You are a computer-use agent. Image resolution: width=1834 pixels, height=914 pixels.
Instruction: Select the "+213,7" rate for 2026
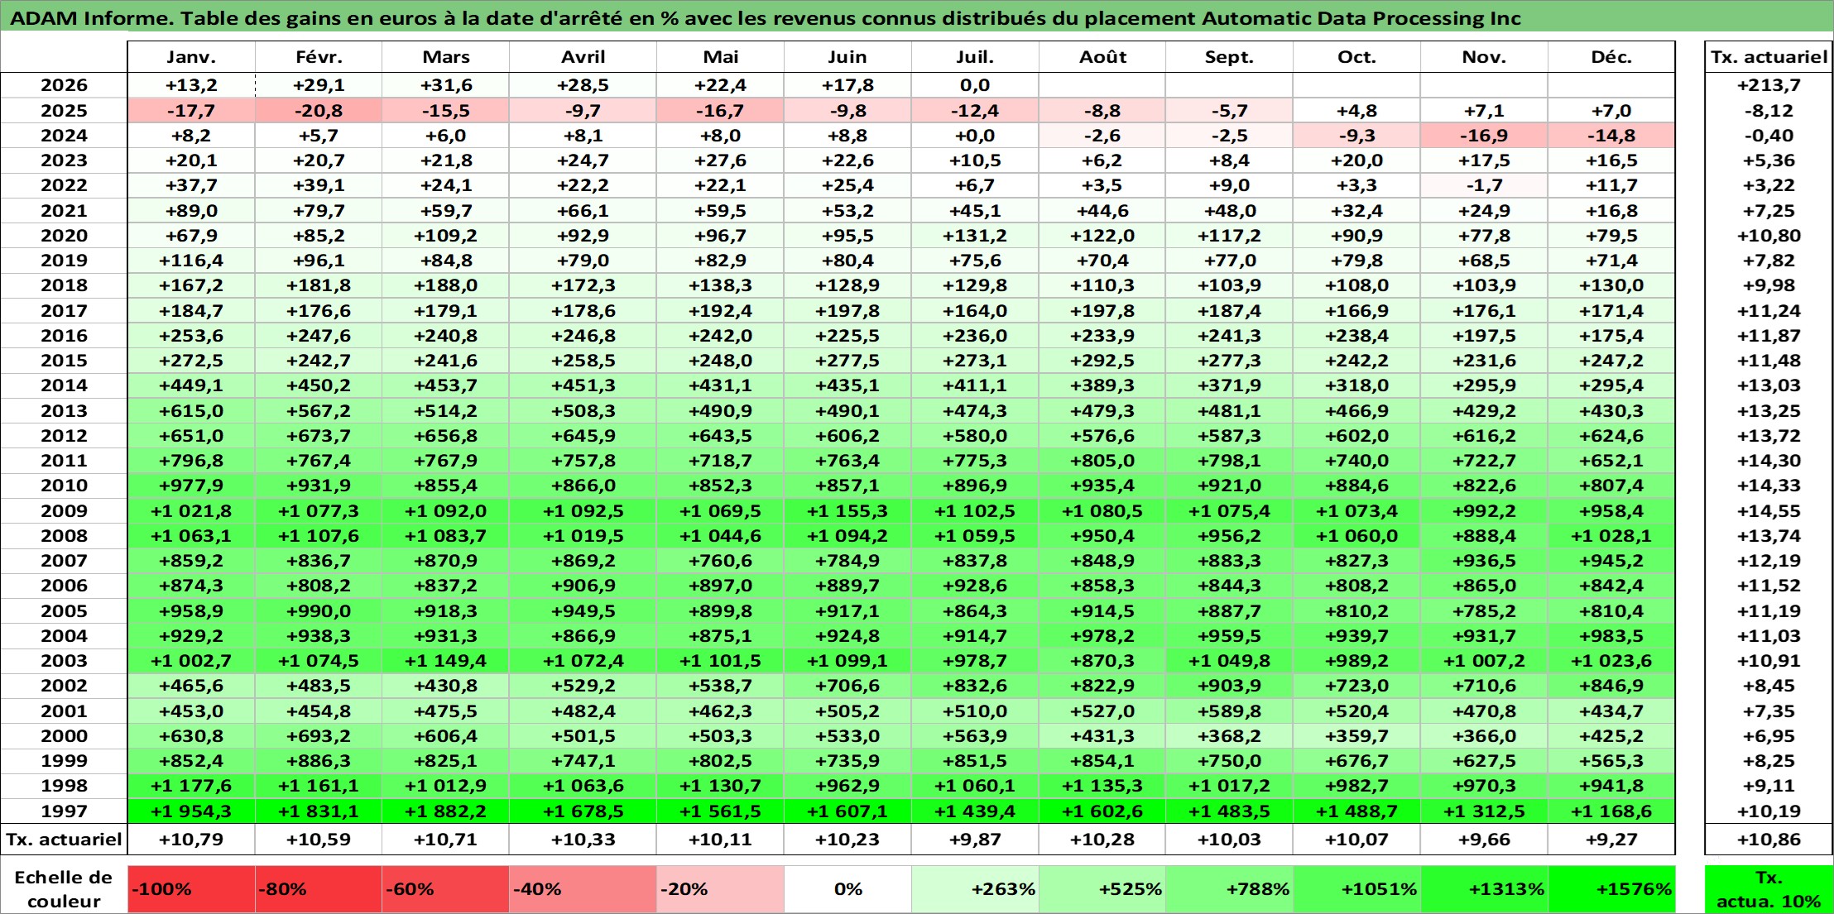1769,85
